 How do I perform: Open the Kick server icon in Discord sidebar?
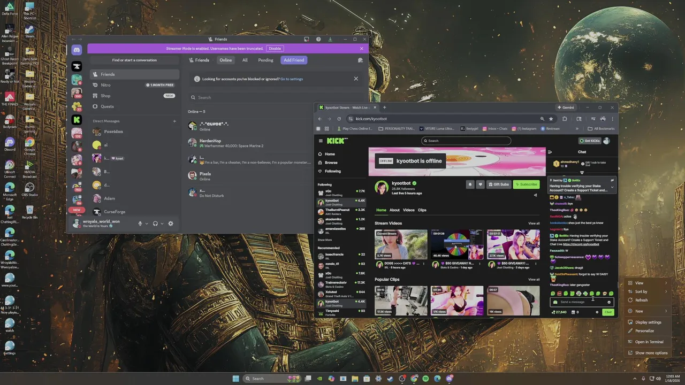pos(77,120)
